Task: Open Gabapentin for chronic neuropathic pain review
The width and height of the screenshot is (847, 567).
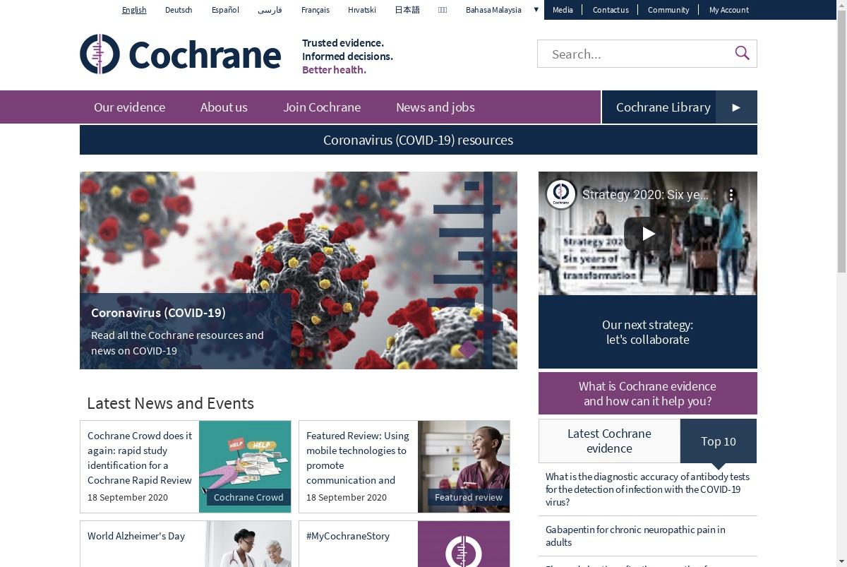Action: click(x=635, y=536)
